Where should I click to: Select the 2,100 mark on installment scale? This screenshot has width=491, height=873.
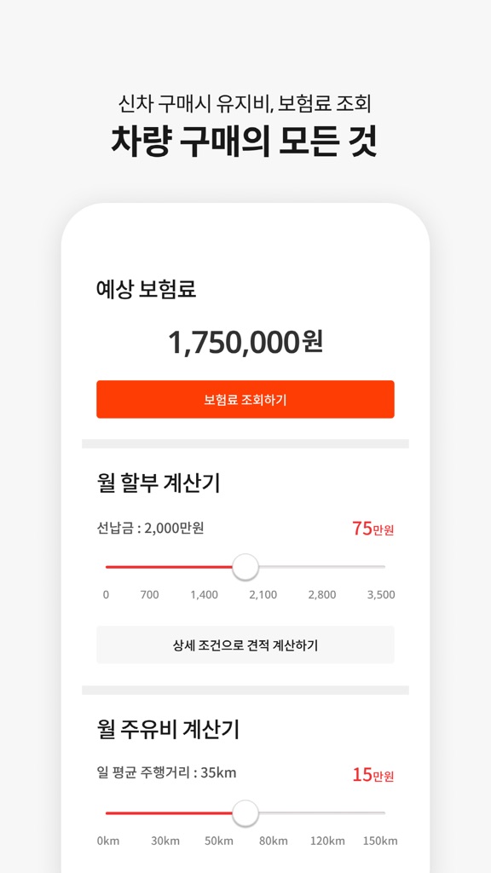[263, 594]
